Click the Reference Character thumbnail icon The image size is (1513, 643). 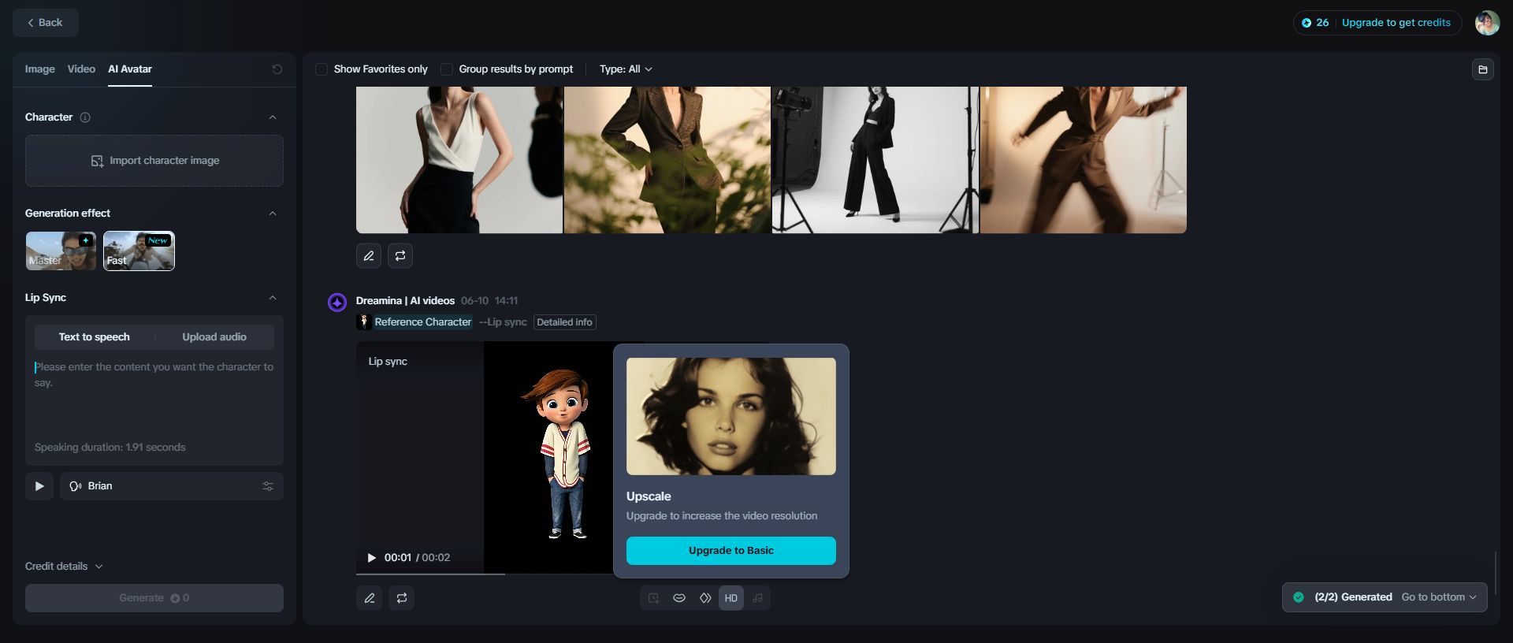coord(363,322)
